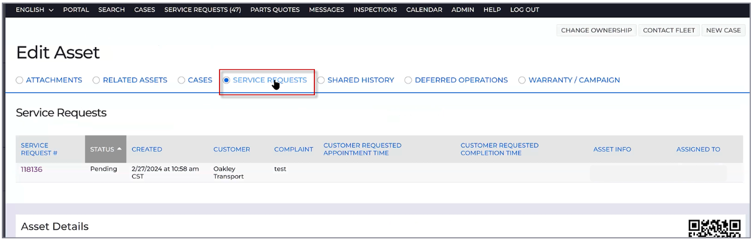Select the Cases radio button
The height and width of the screenshot is (240, 752).
181,80
